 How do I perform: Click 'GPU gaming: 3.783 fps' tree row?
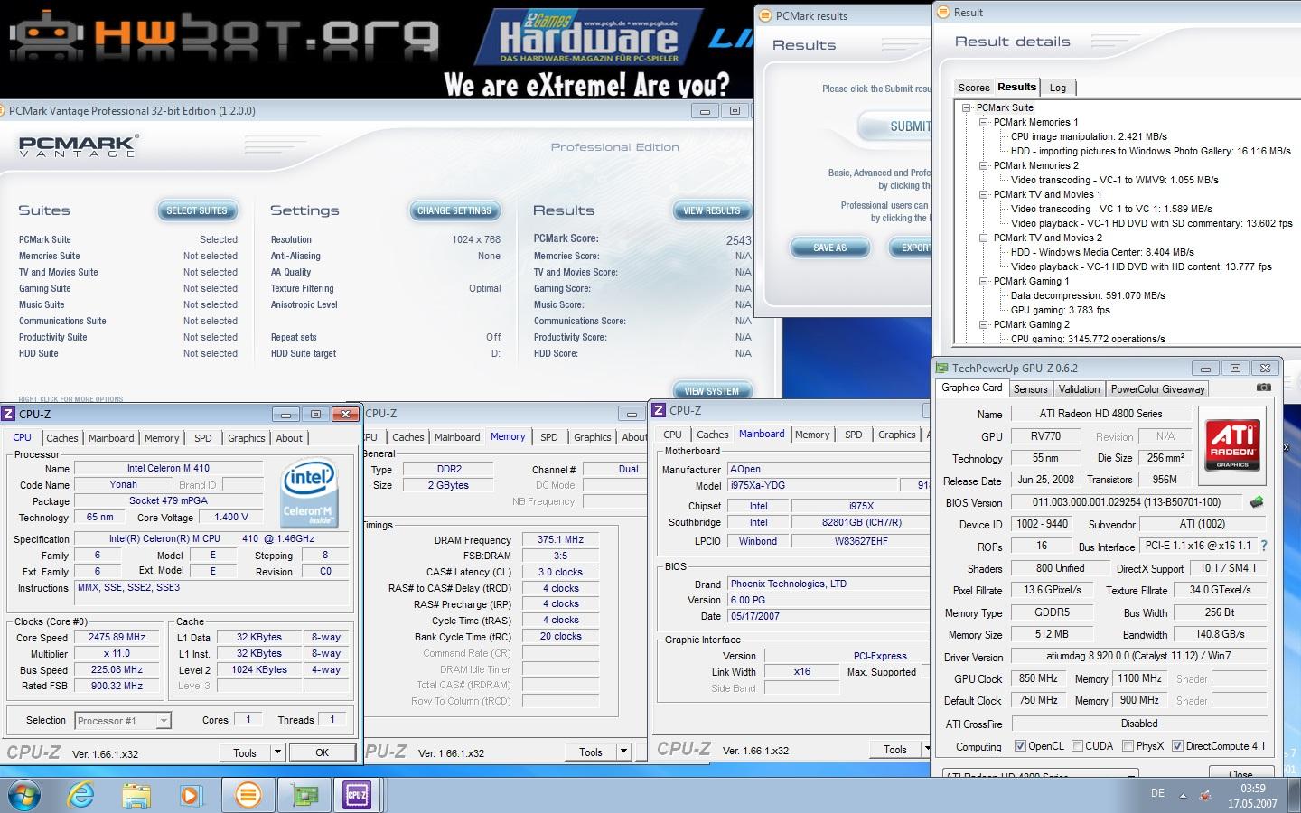[1060, 310]
